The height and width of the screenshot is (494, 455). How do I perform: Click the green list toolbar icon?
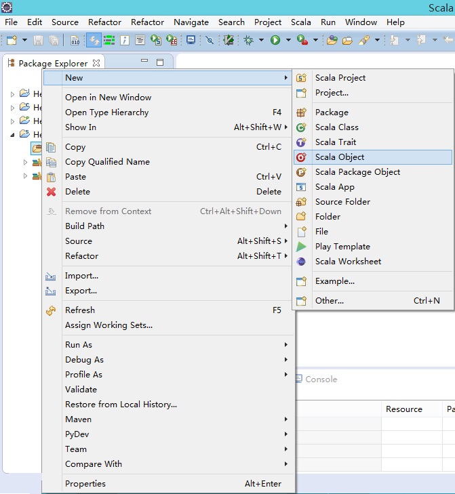[109, 41]
